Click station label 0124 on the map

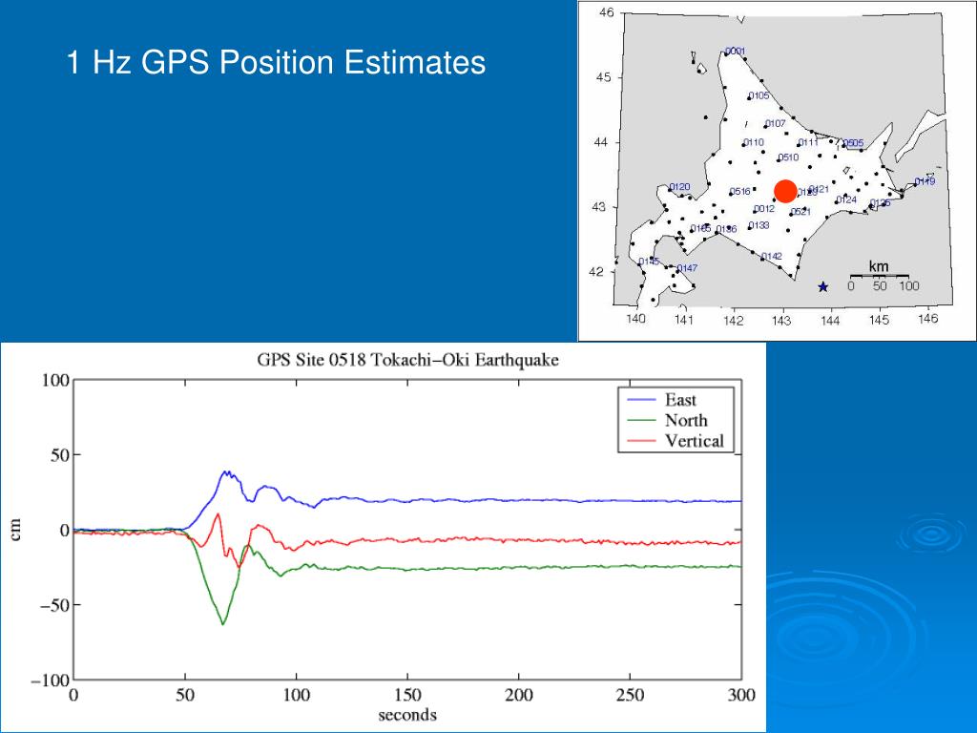pyautogui.click(x=846, y=200)
